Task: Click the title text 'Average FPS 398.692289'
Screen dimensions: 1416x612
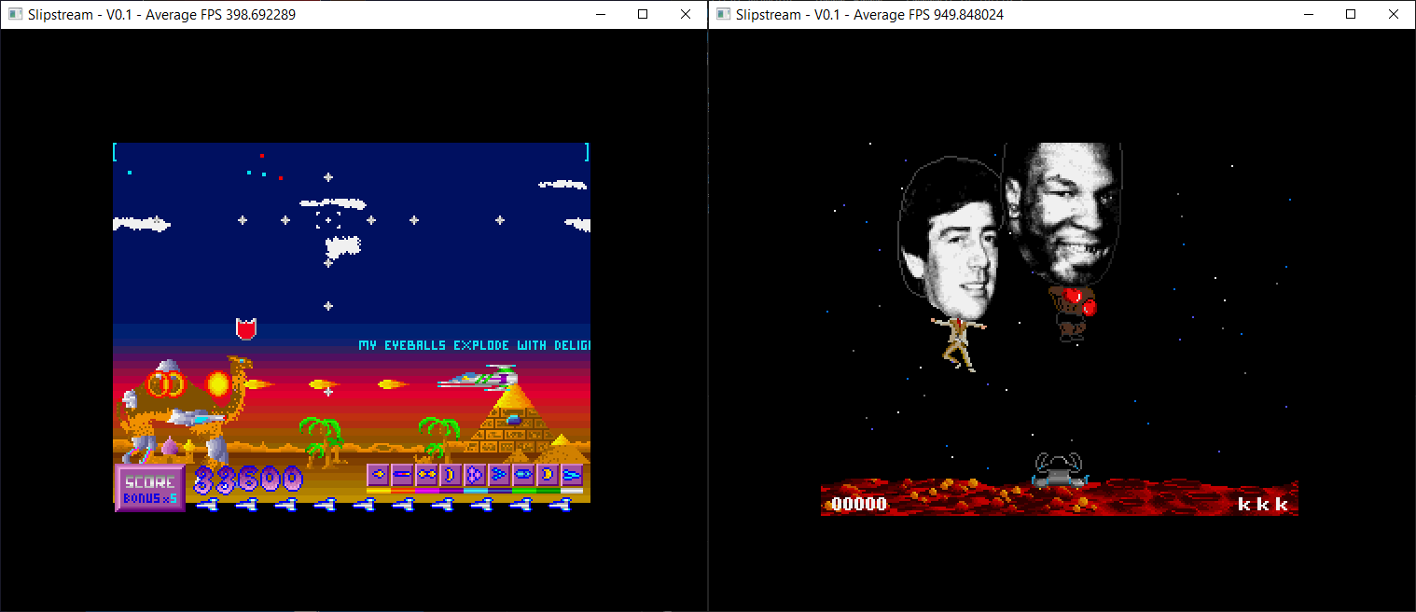Action: tap(221, 15)
